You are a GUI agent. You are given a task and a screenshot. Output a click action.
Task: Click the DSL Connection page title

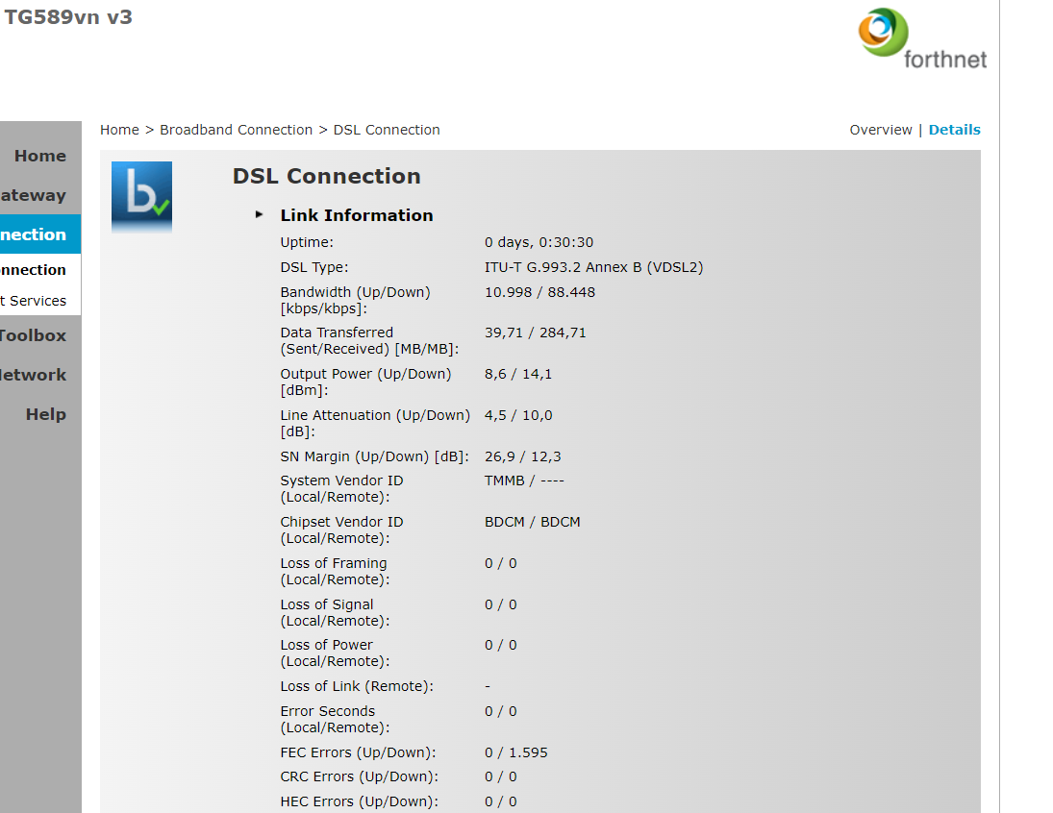tap(326, 176)
